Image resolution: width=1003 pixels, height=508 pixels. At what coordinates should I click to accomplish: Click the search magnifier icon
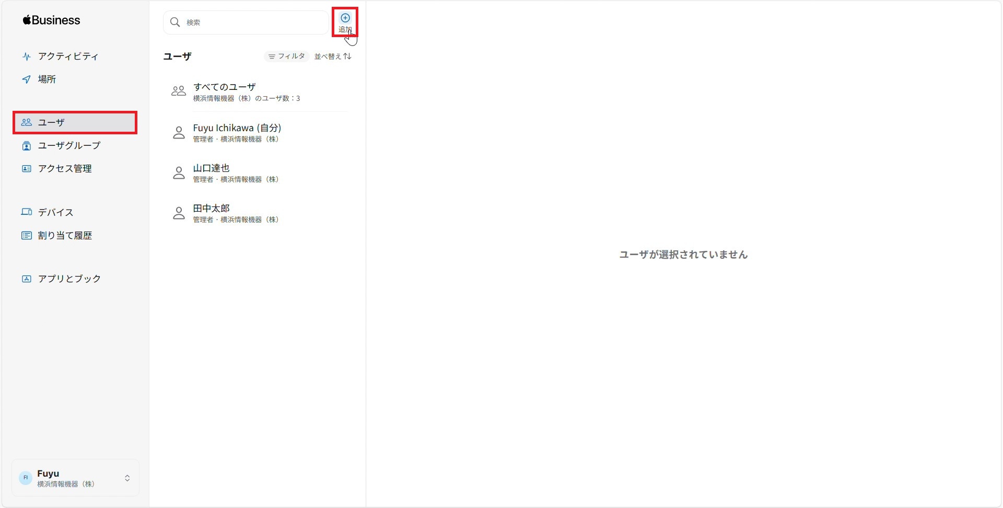point(176,22)
